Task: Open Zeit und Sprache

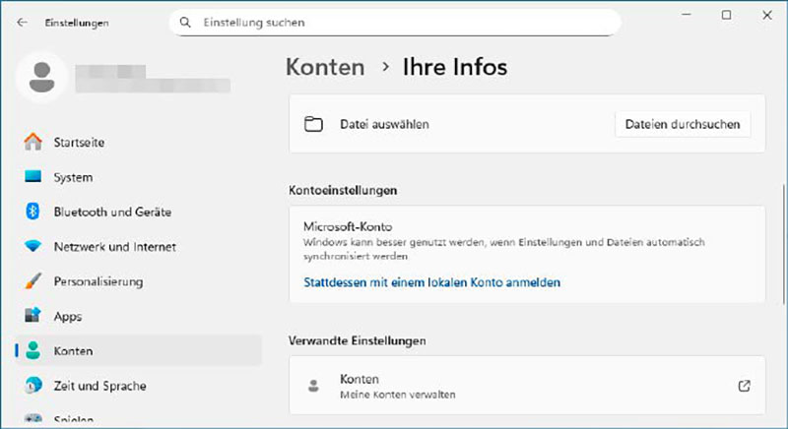Action: click(139, 386)
